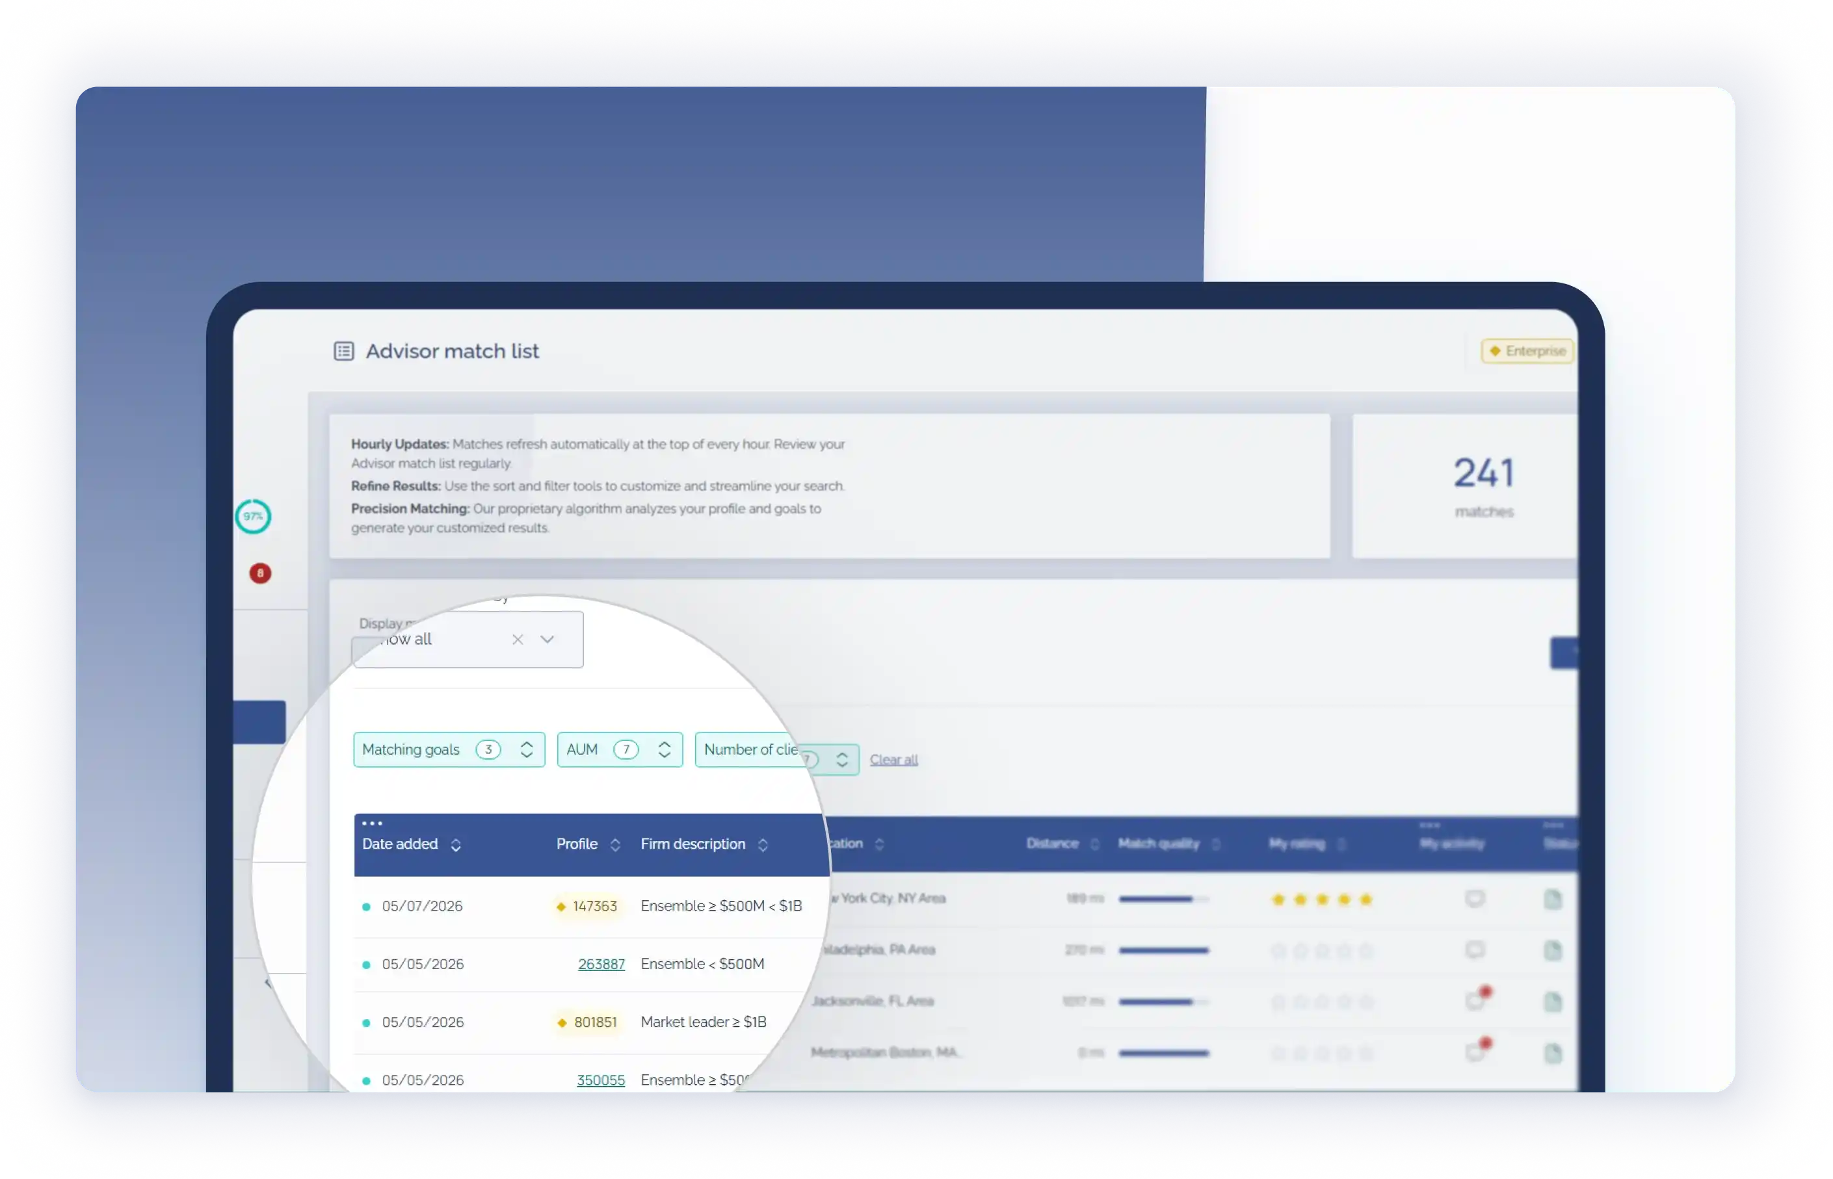Click the Philadelphia, PA Area location
The height and width of the screenshot is (1179, 1833).
878,950
